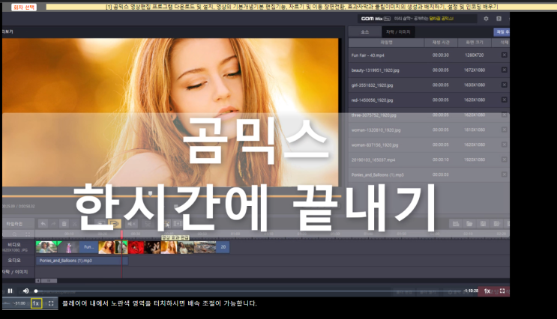Click the timeline zoom magnifier icon
Viewport: 557px width, 319px height.
point(14,234)
